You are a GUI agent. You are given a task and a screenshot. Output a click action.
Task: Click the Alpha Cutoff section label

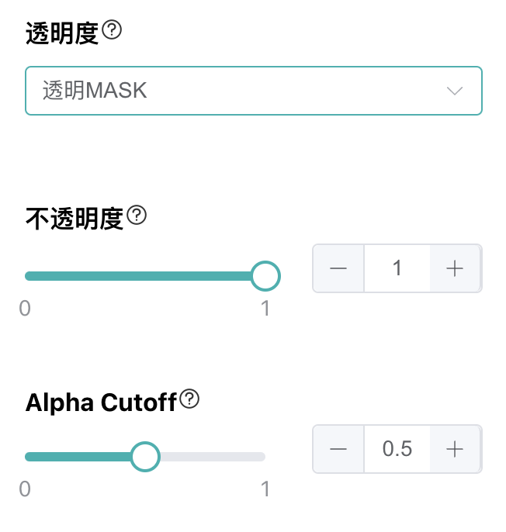[x=101, y=402]
